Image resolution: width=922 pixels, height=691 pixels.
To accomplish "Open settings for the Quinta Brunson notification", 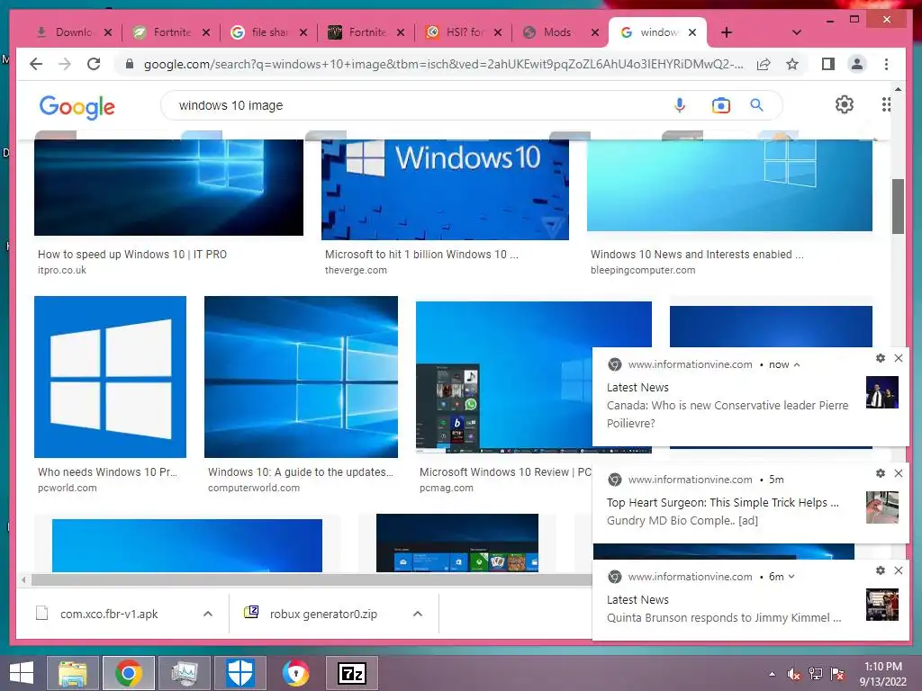I will click(881, 570).
